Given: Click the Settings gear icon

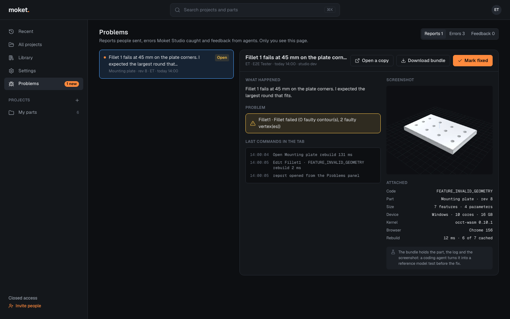Looking at the screenshot, I should pyautogui.click(x=11, y=71).
